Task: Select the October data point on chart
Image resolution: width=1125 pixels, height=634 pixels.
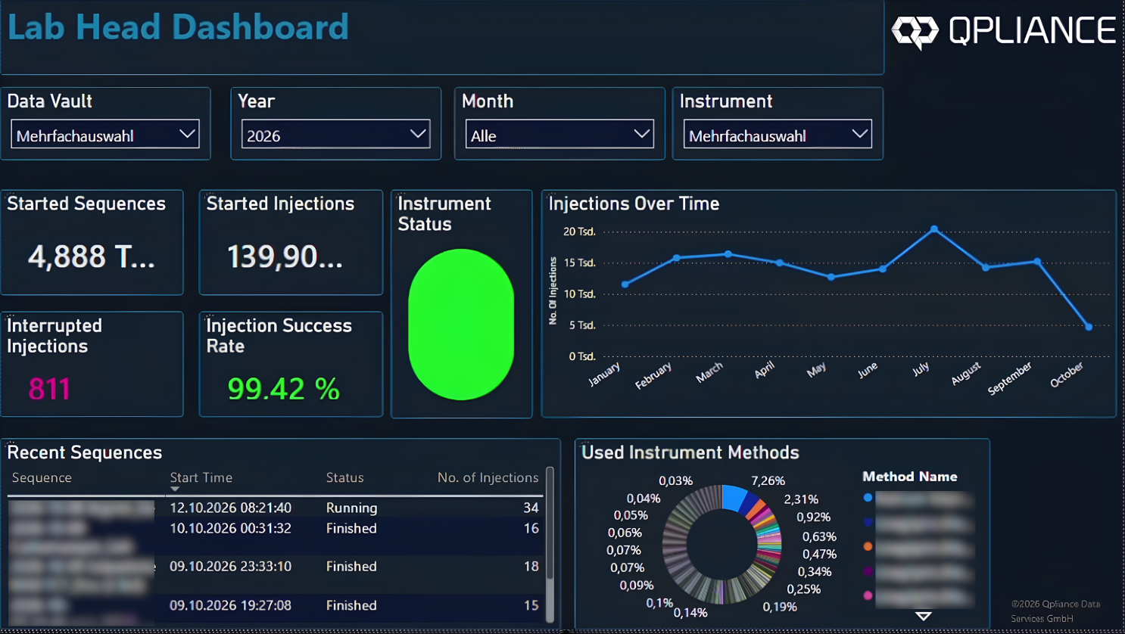Action: pos(1089,327)
